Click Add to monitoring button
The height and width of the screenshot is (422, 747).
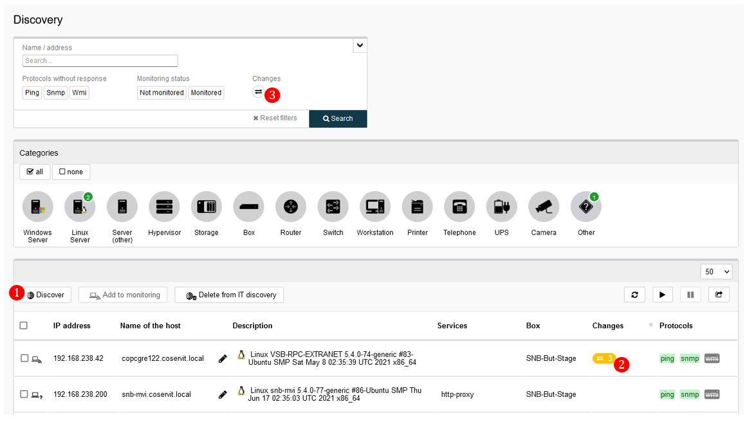(123, 295)
